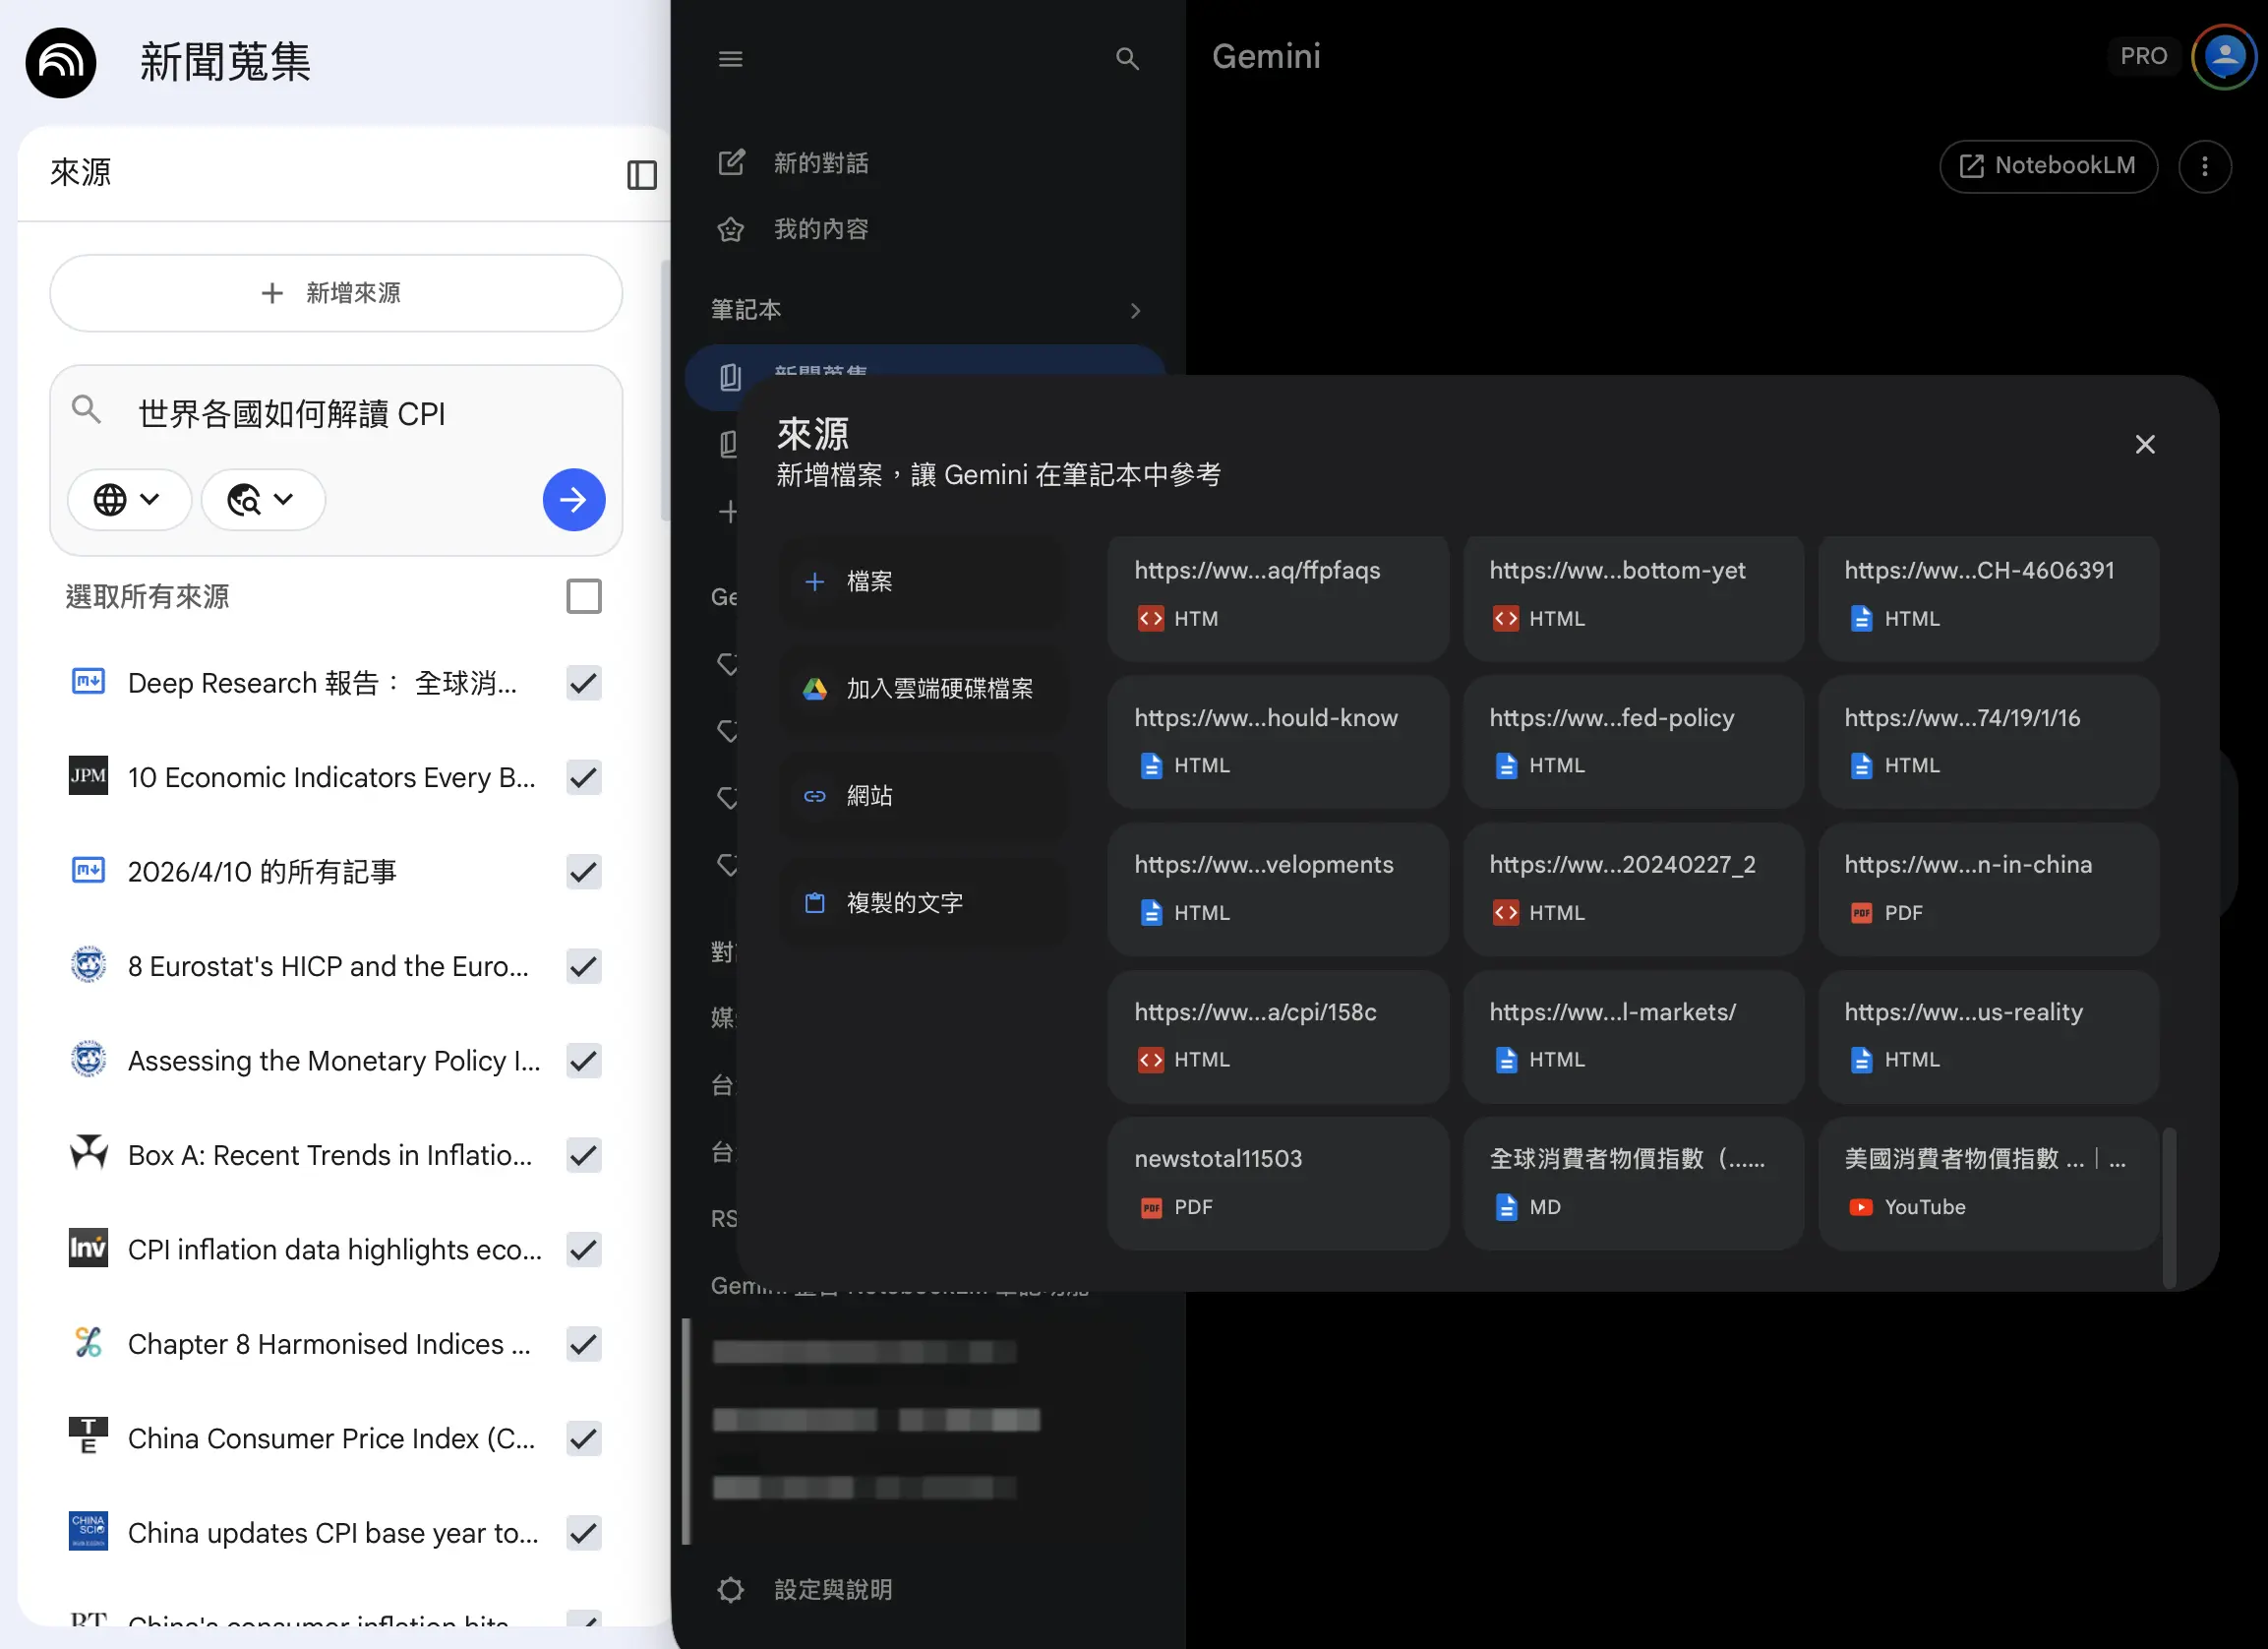The height and width of the screenshot is (1649, 2268).
Task: Uncheck China updates CPI base year checkbox
Action: (584, 1533)
